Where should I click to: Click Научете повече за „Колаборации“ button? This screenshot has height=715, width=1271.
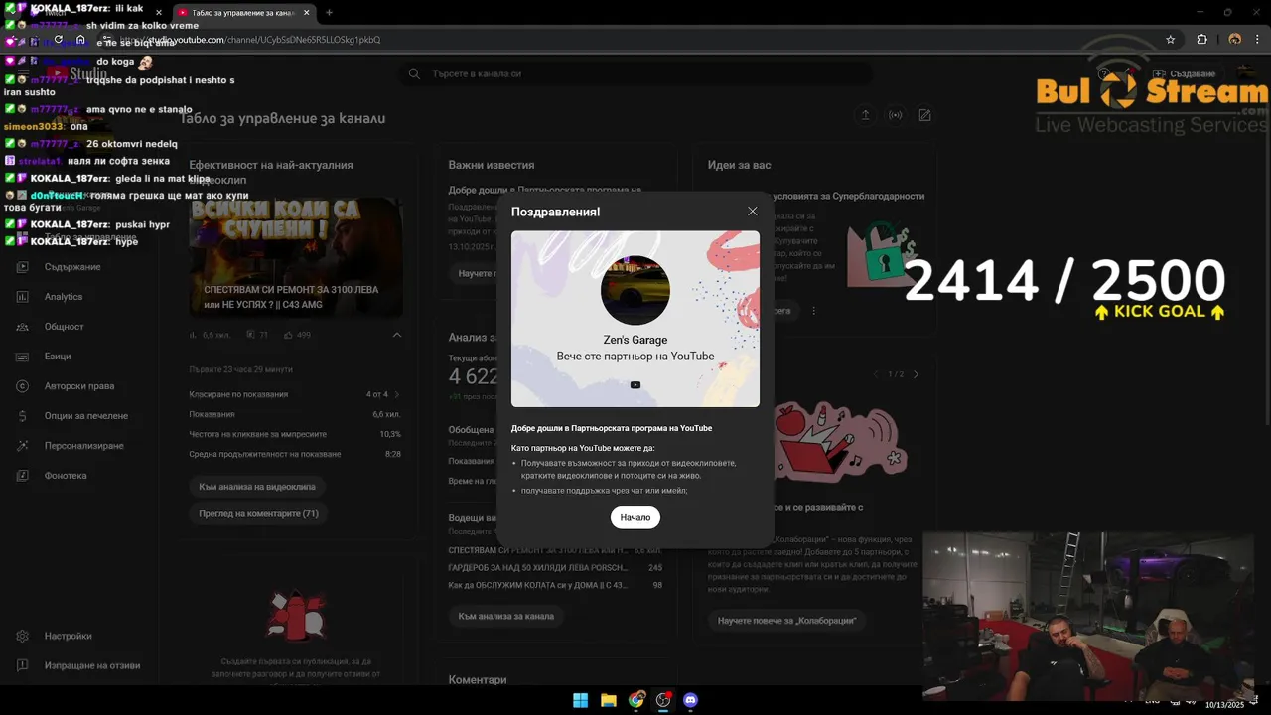click(786, 620)
